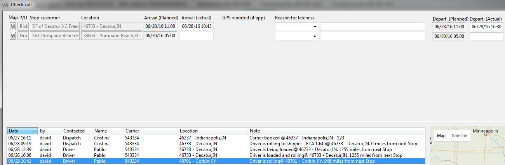Click the lateness notes field for pickup stop
The height and width of the screenshot is (165, 505).
click(x=372, y=26)
